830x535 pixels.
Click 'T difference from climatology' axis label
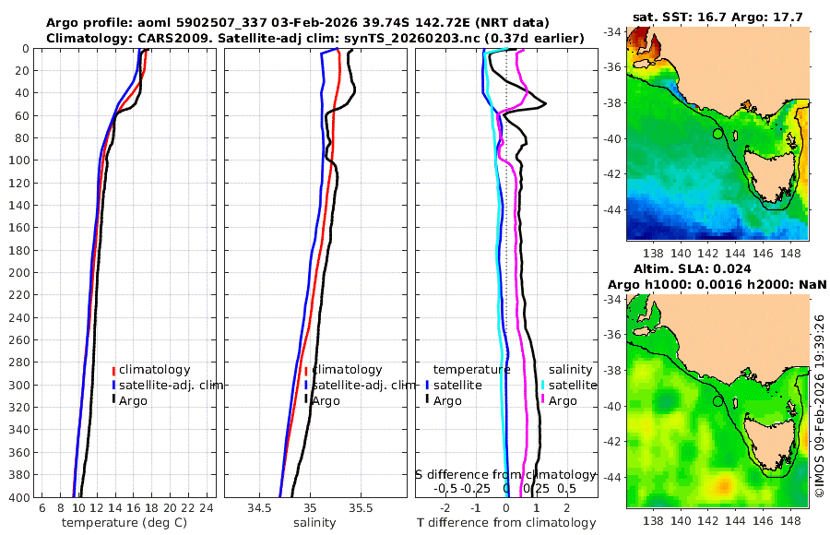click(506, 523)
